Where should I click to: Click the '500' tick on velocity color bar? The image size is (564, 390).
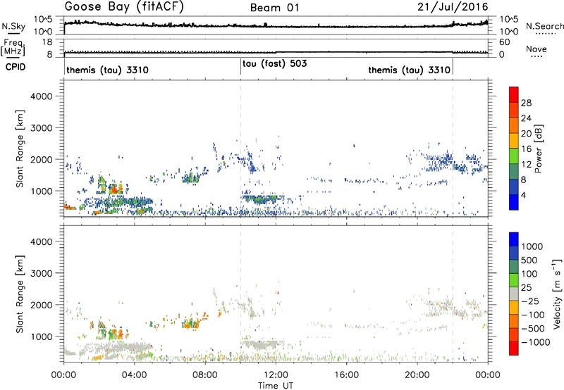(529, 260)
